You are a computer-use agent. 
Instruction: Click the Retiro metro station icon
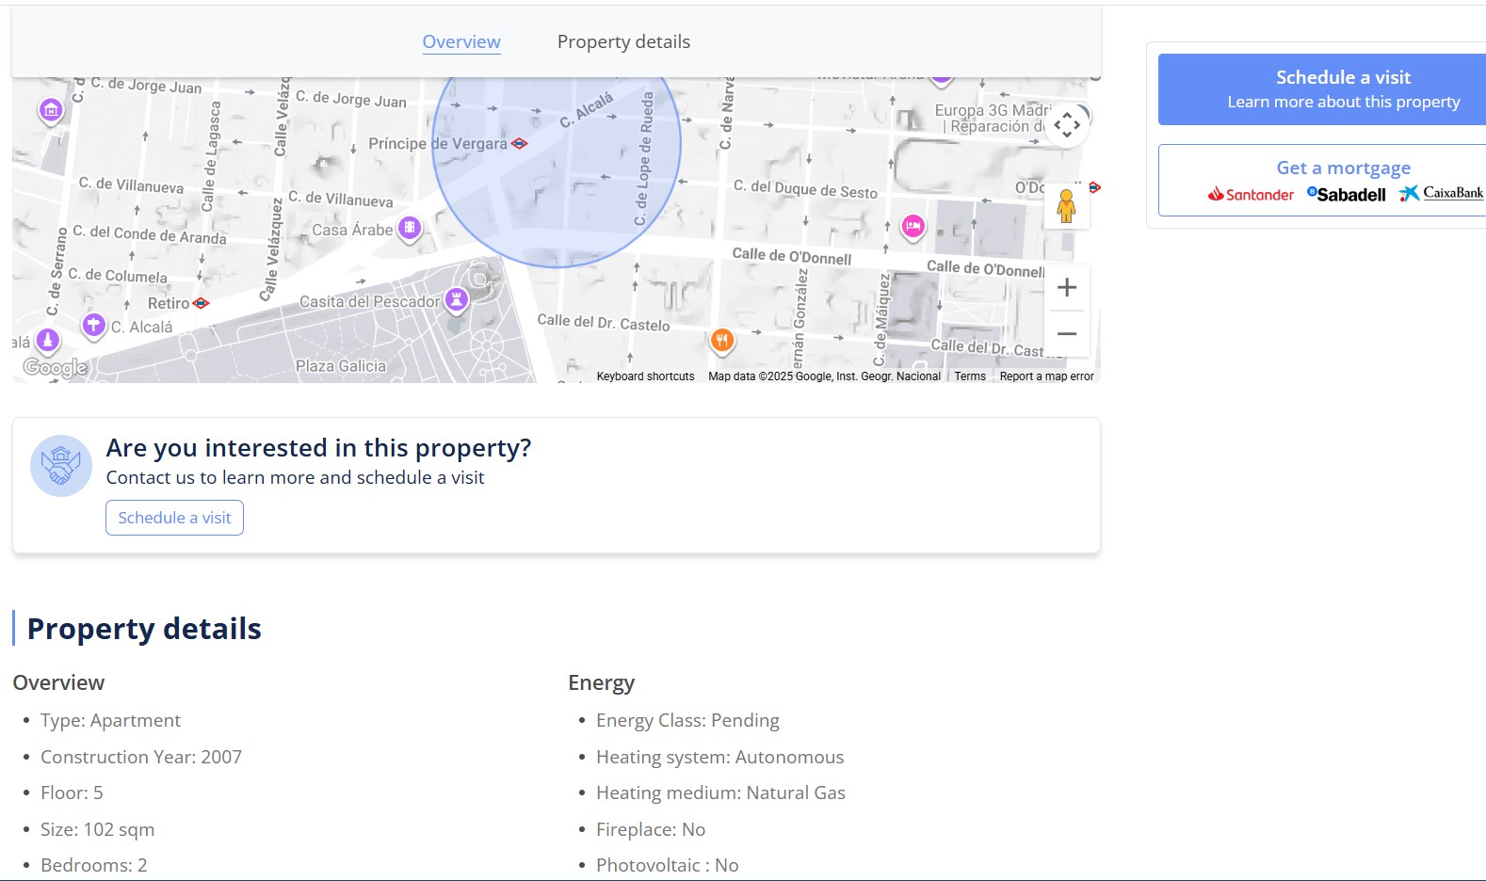coord(201,303)
